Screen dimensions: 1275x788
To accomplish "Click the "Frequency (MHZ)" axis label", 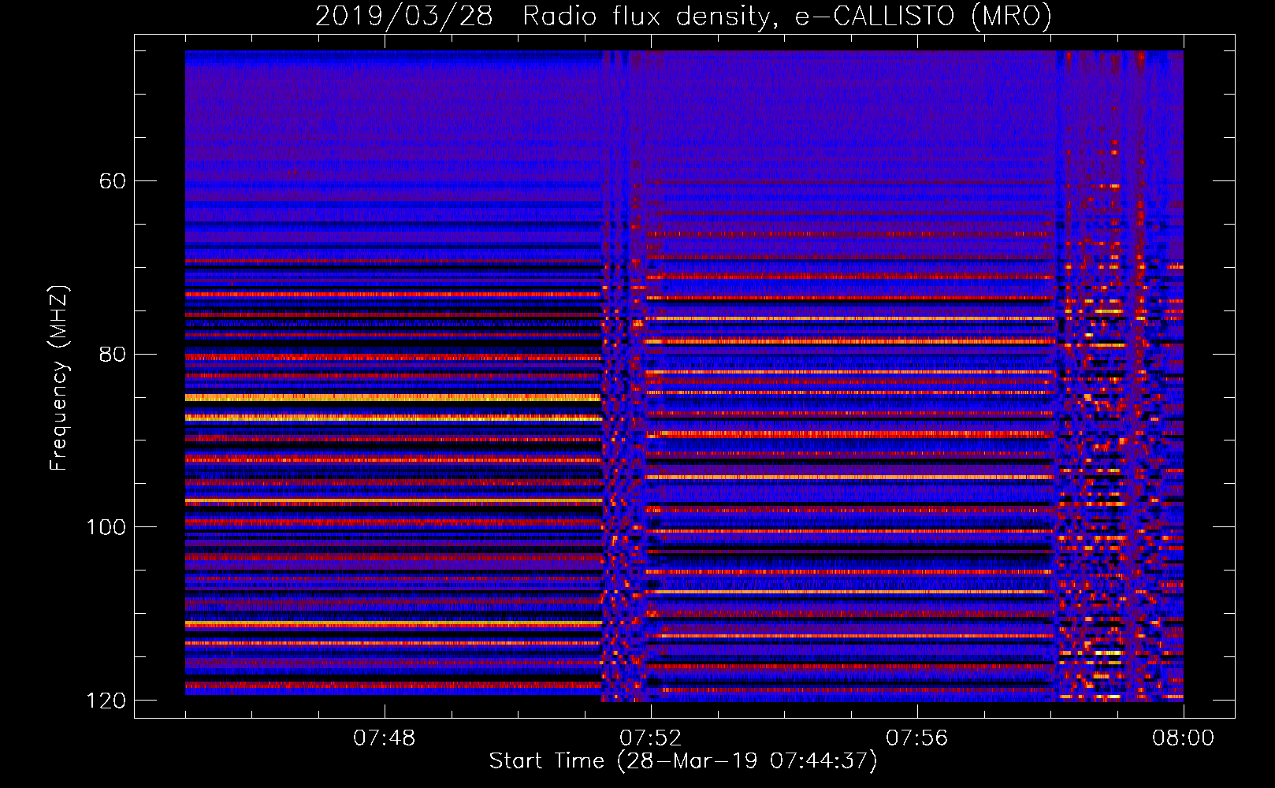I will click(x=59, y=378).
